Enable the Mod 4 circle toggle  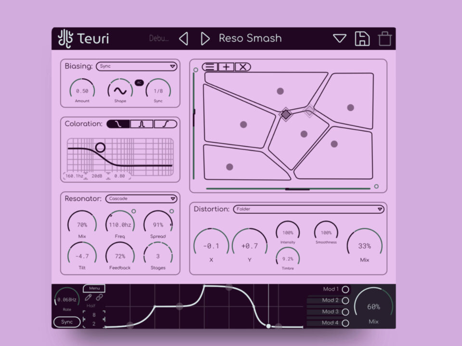345,323
